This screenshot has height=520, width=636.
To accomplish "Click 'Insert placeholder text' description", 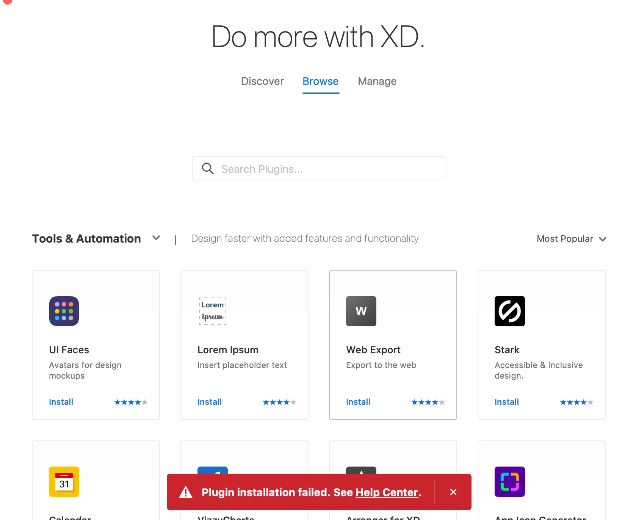I will pyautogui.click(x=242, y=365).
